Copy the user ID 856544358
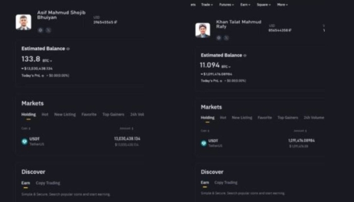 pyautogui.click(x=291, y=30)
